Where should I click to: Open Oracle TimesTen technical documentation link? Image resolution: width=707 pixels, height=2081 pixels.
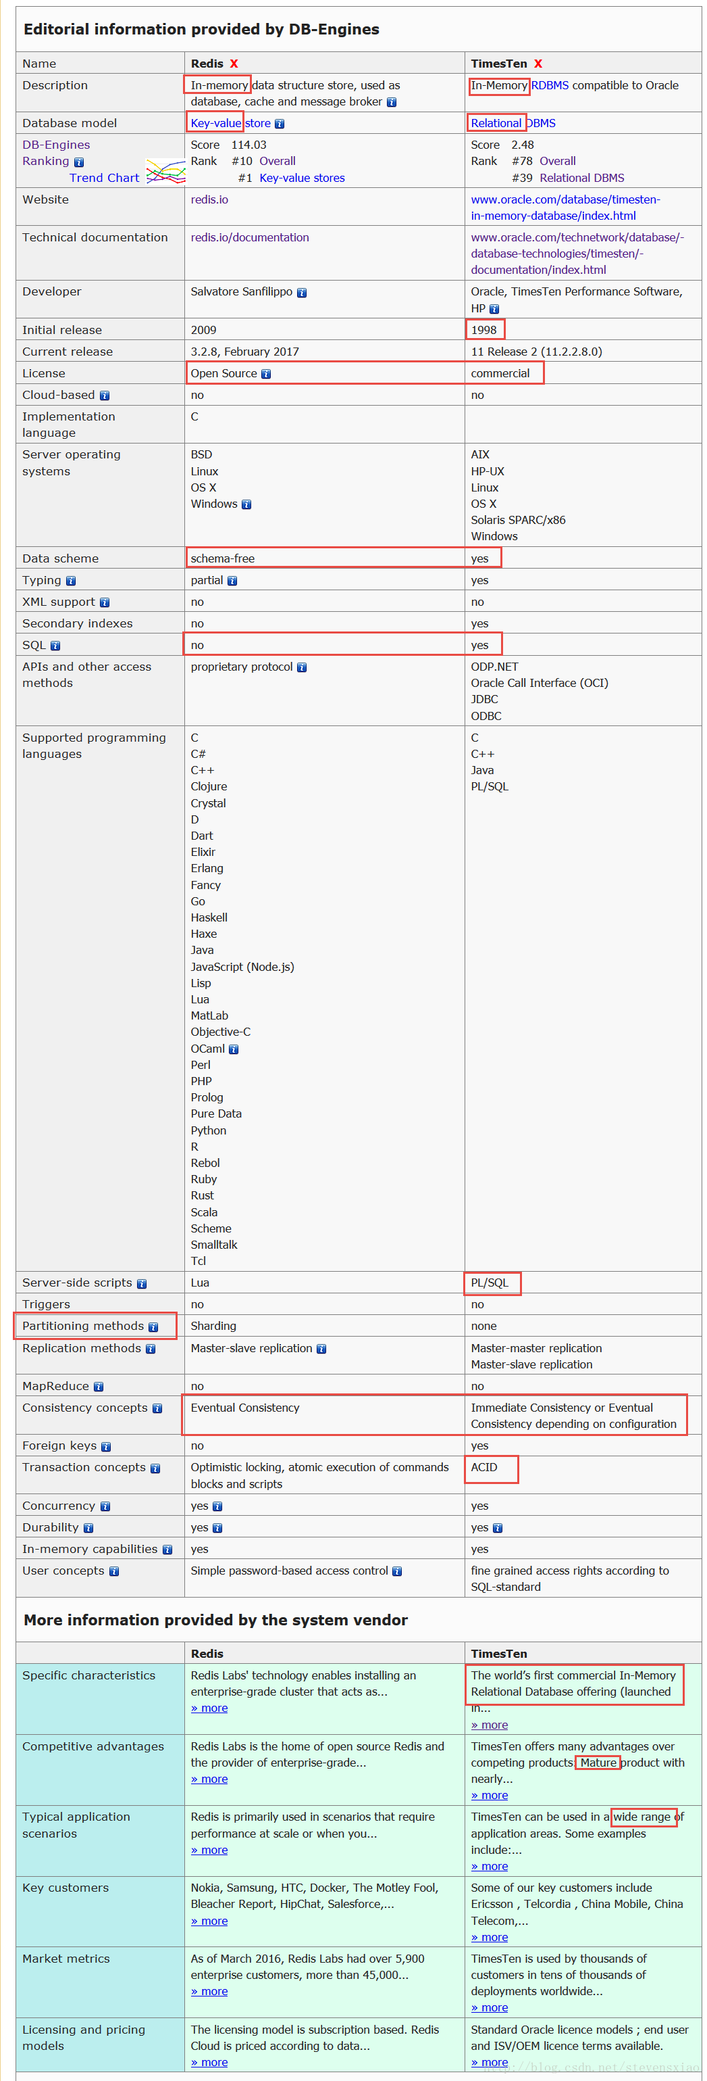click(x=577, y=254)
